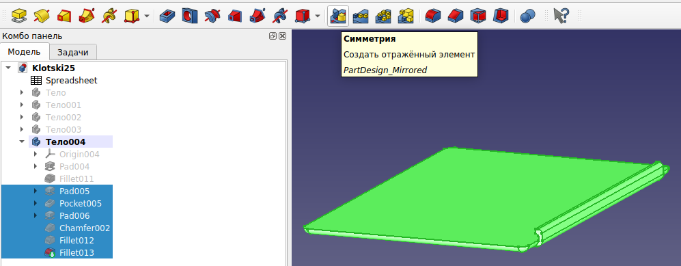Switch to the Модель tab

point(25,52)
